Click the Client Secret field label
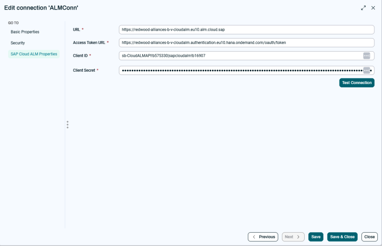The height and width of the screenshot is (246, 382). [x=84, y=70]
